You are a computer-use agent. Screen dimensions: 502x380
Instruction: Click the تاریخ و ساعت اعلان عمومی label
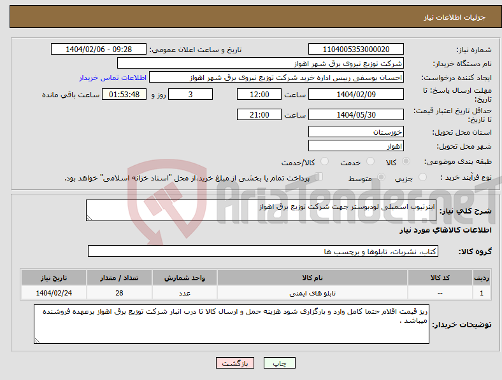pyautogui.click(x=196, y=50)
